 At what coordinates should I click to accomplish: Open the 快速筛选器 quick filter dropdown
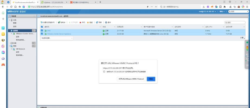click(57, 38)
